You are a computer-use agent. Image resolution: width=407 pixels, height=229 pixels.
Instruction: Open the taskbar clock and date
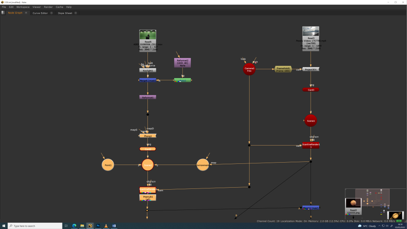pos(400,226)
